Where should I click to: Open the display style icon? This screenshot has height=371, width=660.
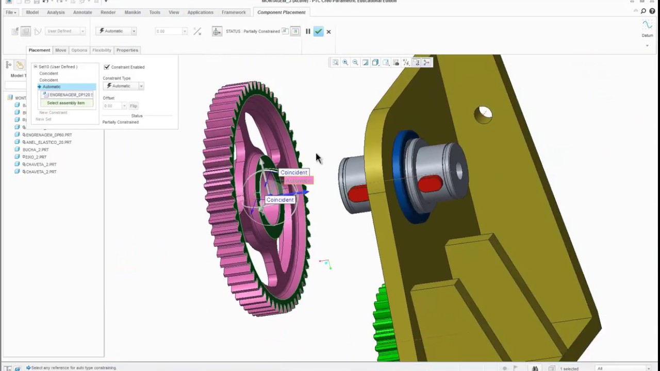coord(375,62)
